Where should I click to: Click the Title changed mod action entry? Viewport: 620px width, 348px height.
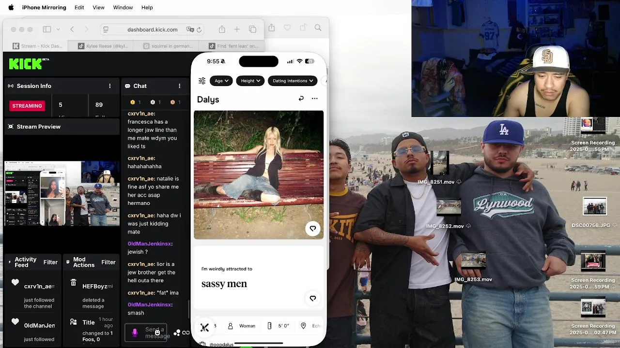click(91, 330)
